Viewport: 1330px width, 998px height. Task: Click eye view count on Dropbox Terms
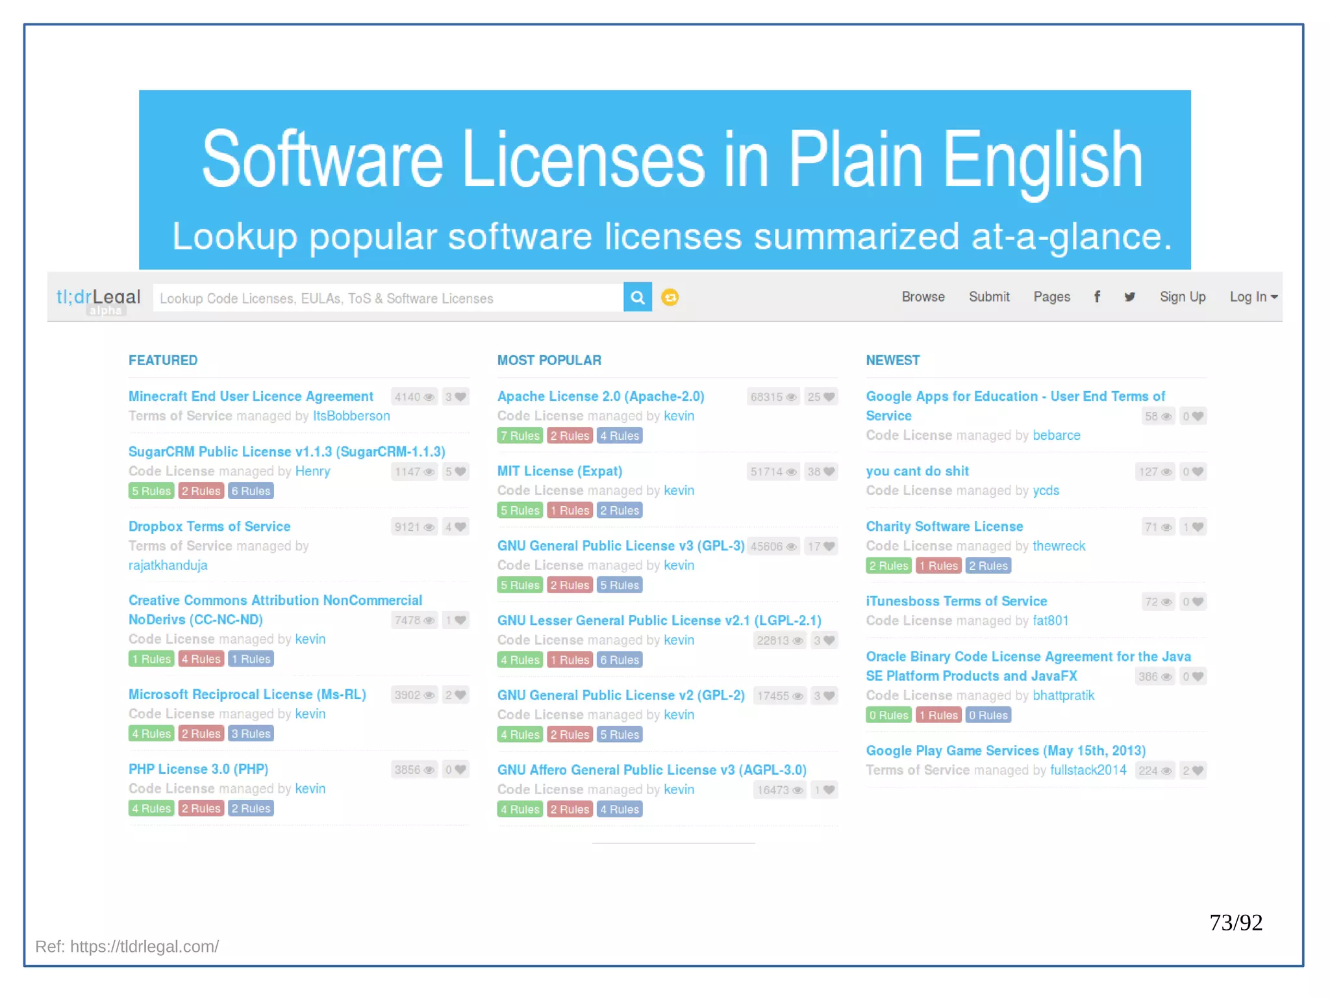[x=414, y=527]
